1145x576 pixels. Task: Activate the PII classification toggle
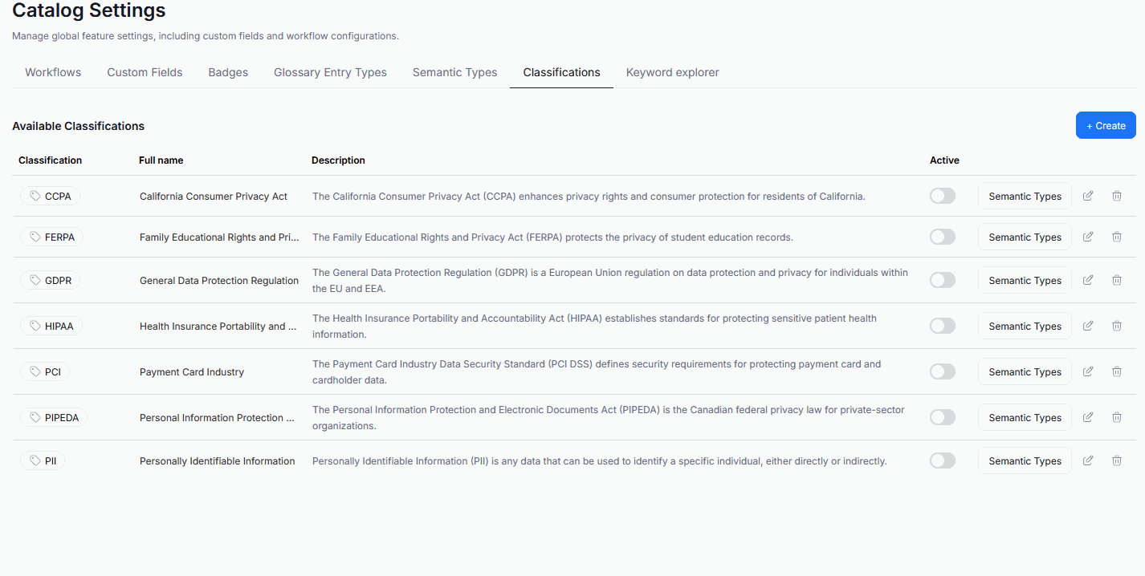pyautogui.click(x=943, y=460)
